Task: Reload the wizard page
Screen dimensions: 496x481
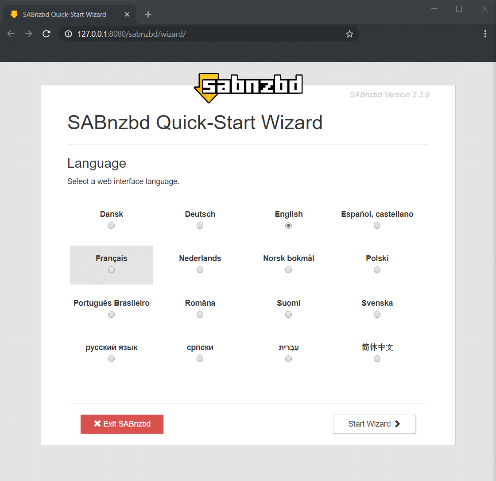Action: [x=46, y=34]
